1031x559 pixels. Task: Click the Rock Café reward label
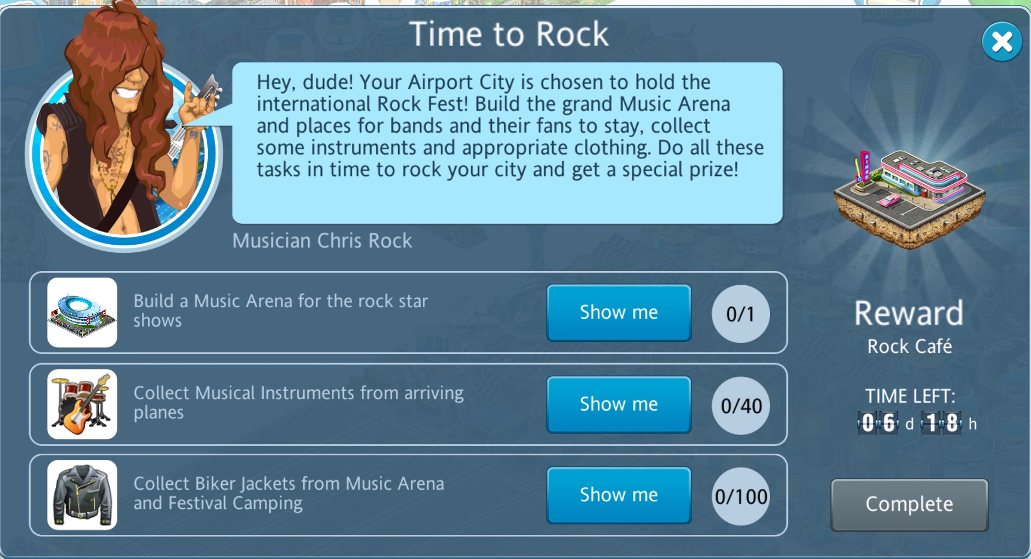coord(909,347)
